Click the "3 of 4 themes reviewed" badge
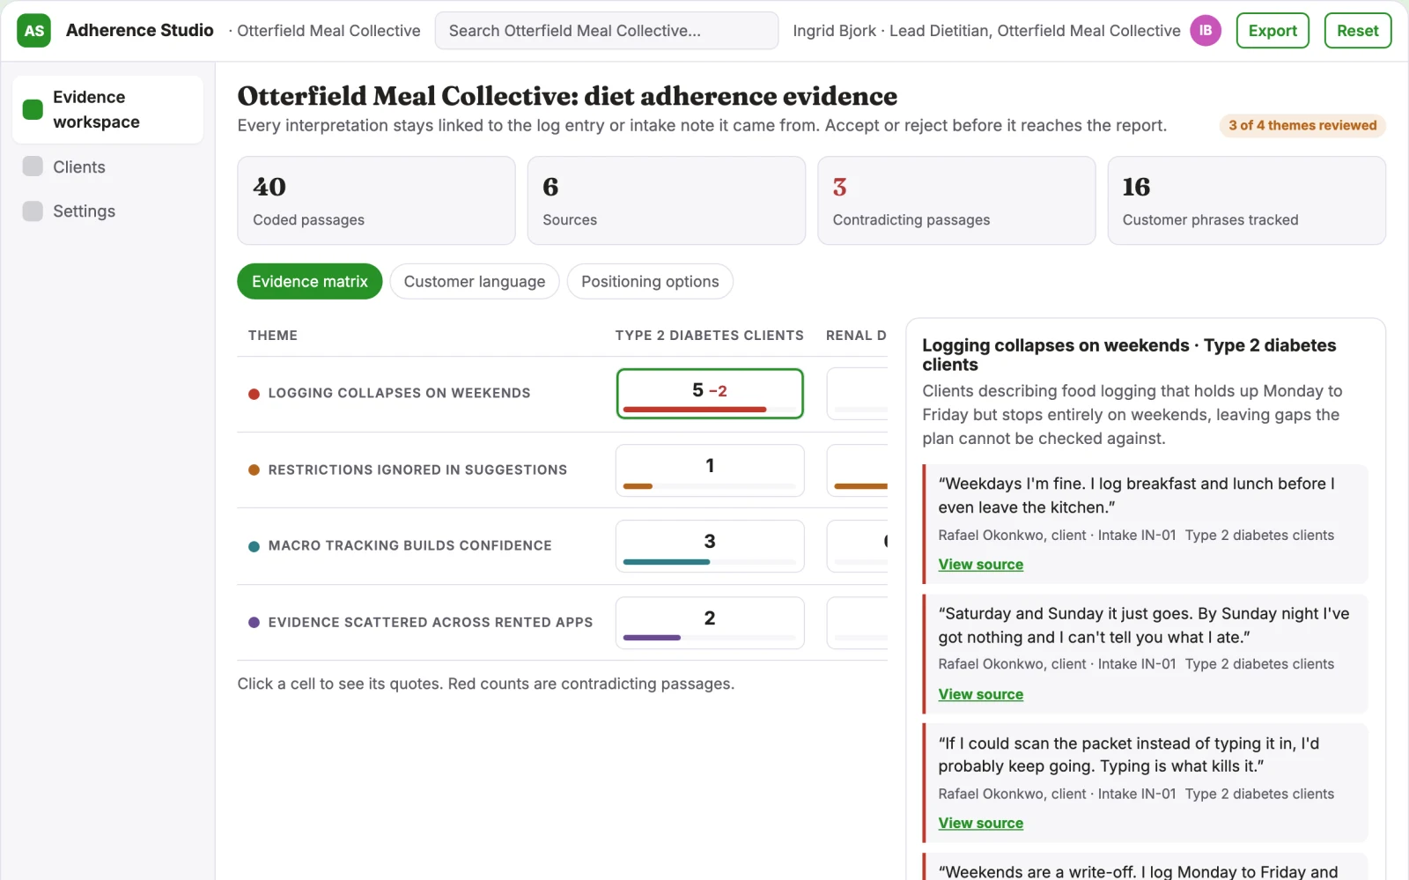This screenshot has width=1409, height=880. coord(1302,125)
